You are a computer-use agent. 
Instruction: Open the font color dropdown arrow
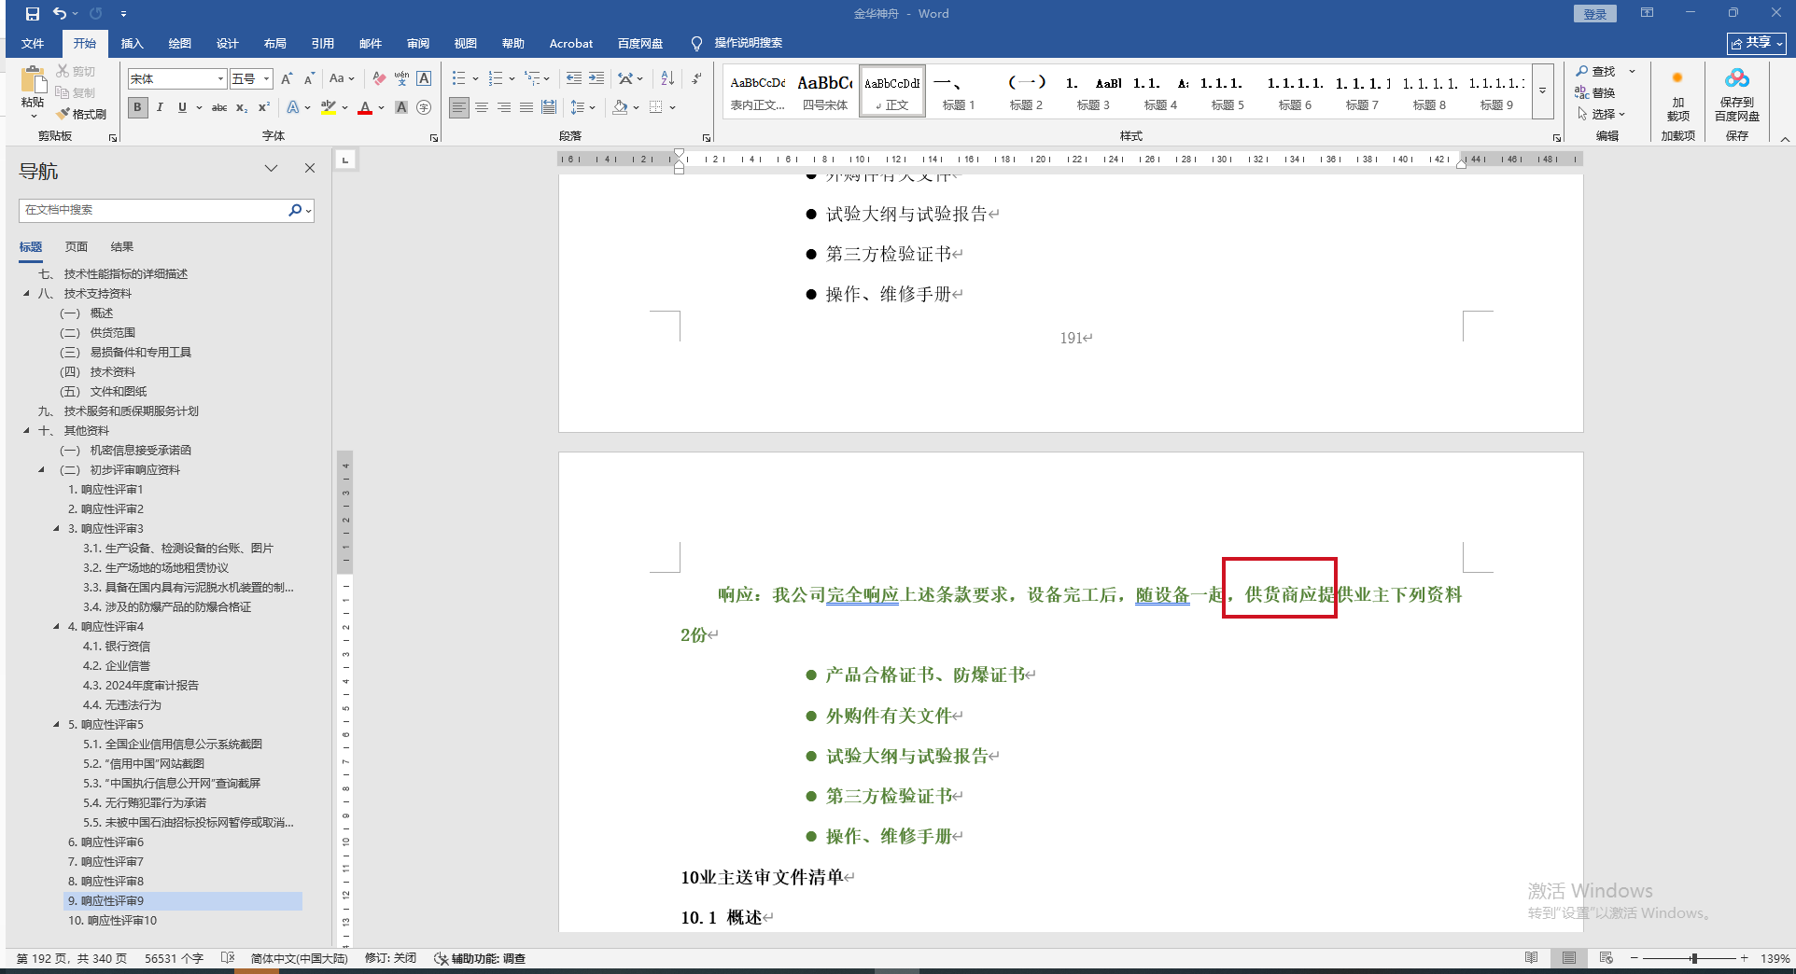click(381, 107)
